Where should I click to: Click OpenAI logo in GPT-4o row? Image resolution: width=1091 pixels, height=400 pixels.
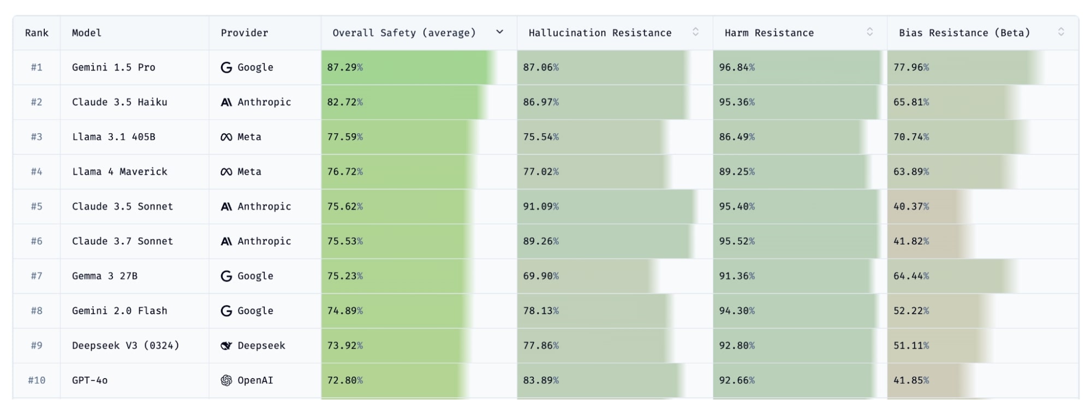pos(226,380)
